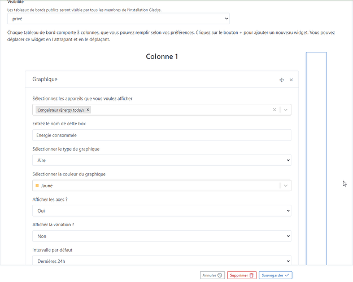Click the cancel circle icon in Annuler

point(220,275)
